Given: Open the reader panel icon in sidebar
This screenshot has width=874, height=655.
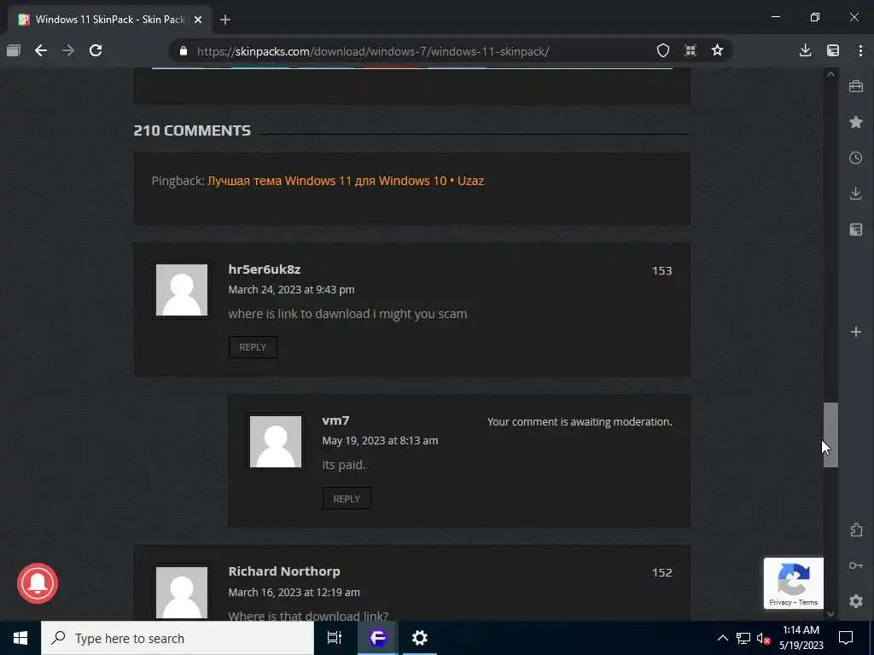Looking at the screenshot, I should (856, 229).
